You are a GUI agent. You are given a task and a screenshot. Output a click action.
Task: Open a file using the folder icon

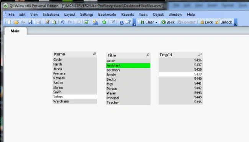(x=16, y=22)
